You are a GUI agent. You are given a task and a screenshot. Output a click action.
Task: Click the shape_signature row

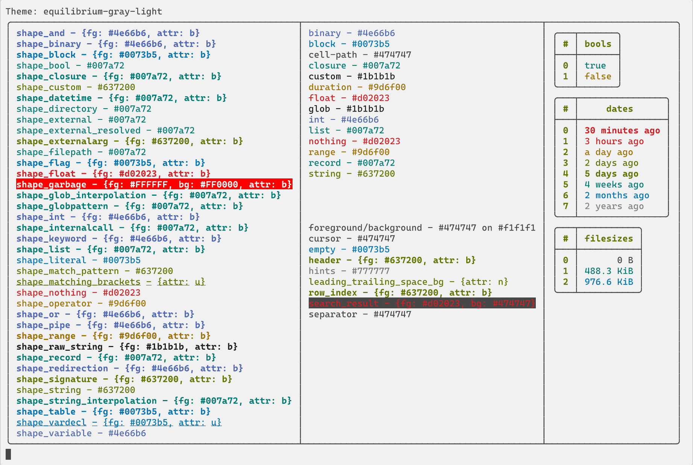pyautogui.click(x=124, y=379)
